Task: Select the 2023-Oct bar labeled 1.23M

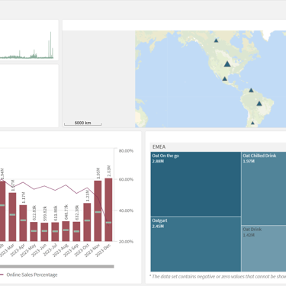Action: click(x=87, y=222)
